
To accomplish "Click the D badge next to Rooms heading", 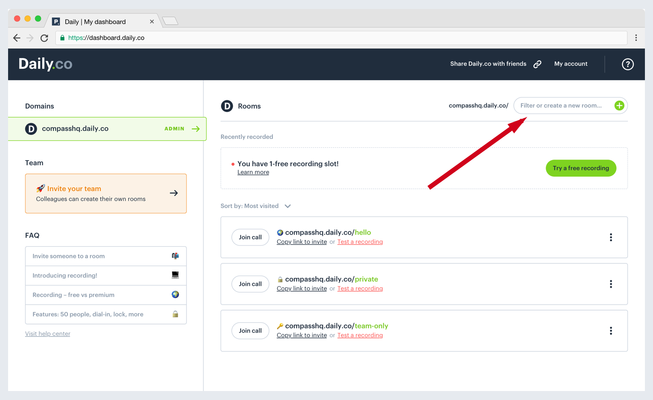I will pyautogui.click(x=227, y=106).
